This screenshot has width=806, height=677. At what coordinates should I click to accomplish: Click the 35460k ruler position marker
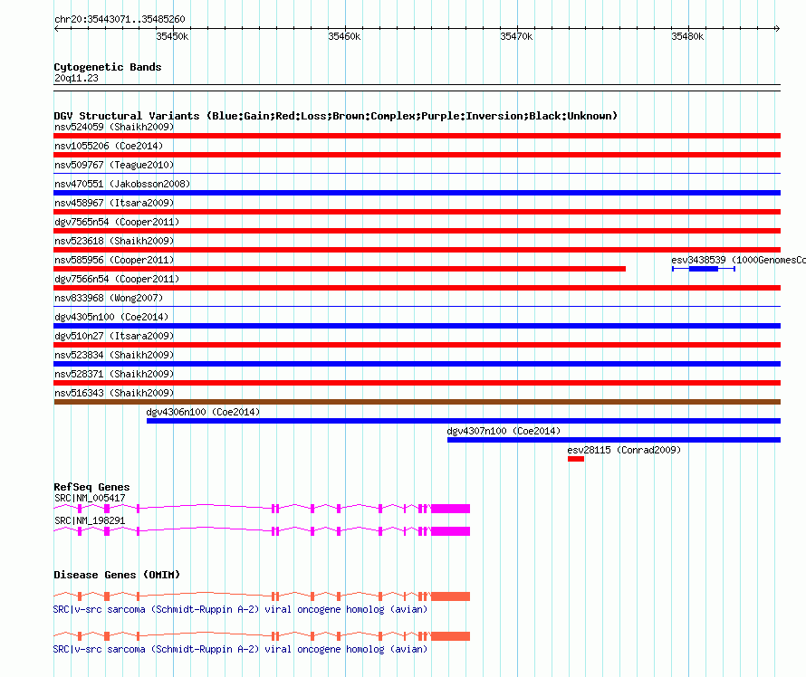click(x=344, y=36)
